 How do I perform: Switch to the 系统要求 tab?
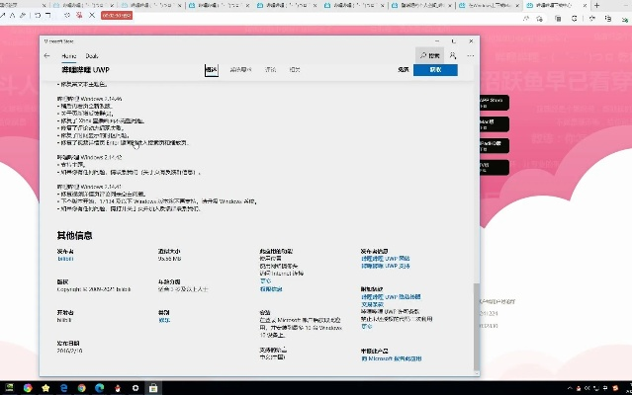pyautogui.click(x=240, y=70)
